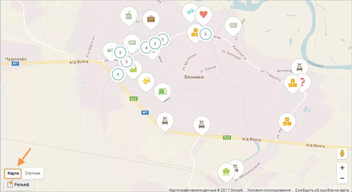Open the theater masks marker
352x192 pixels.
pyautogui.click(x=190, y=12)
